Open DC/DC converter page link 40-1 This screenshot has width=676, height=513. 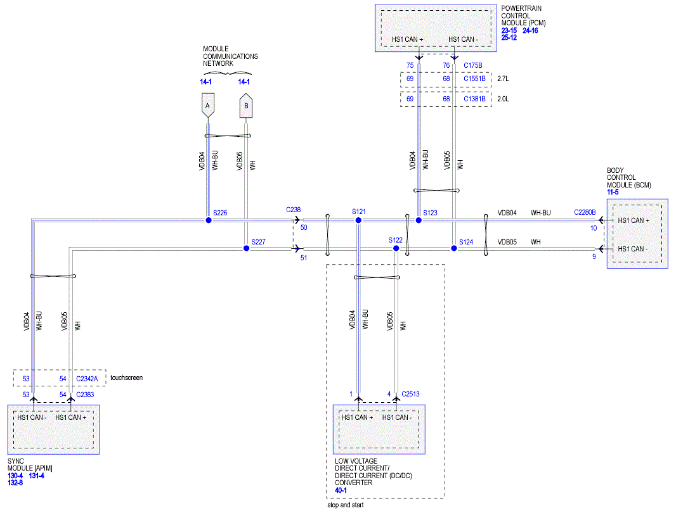point(341,490)
